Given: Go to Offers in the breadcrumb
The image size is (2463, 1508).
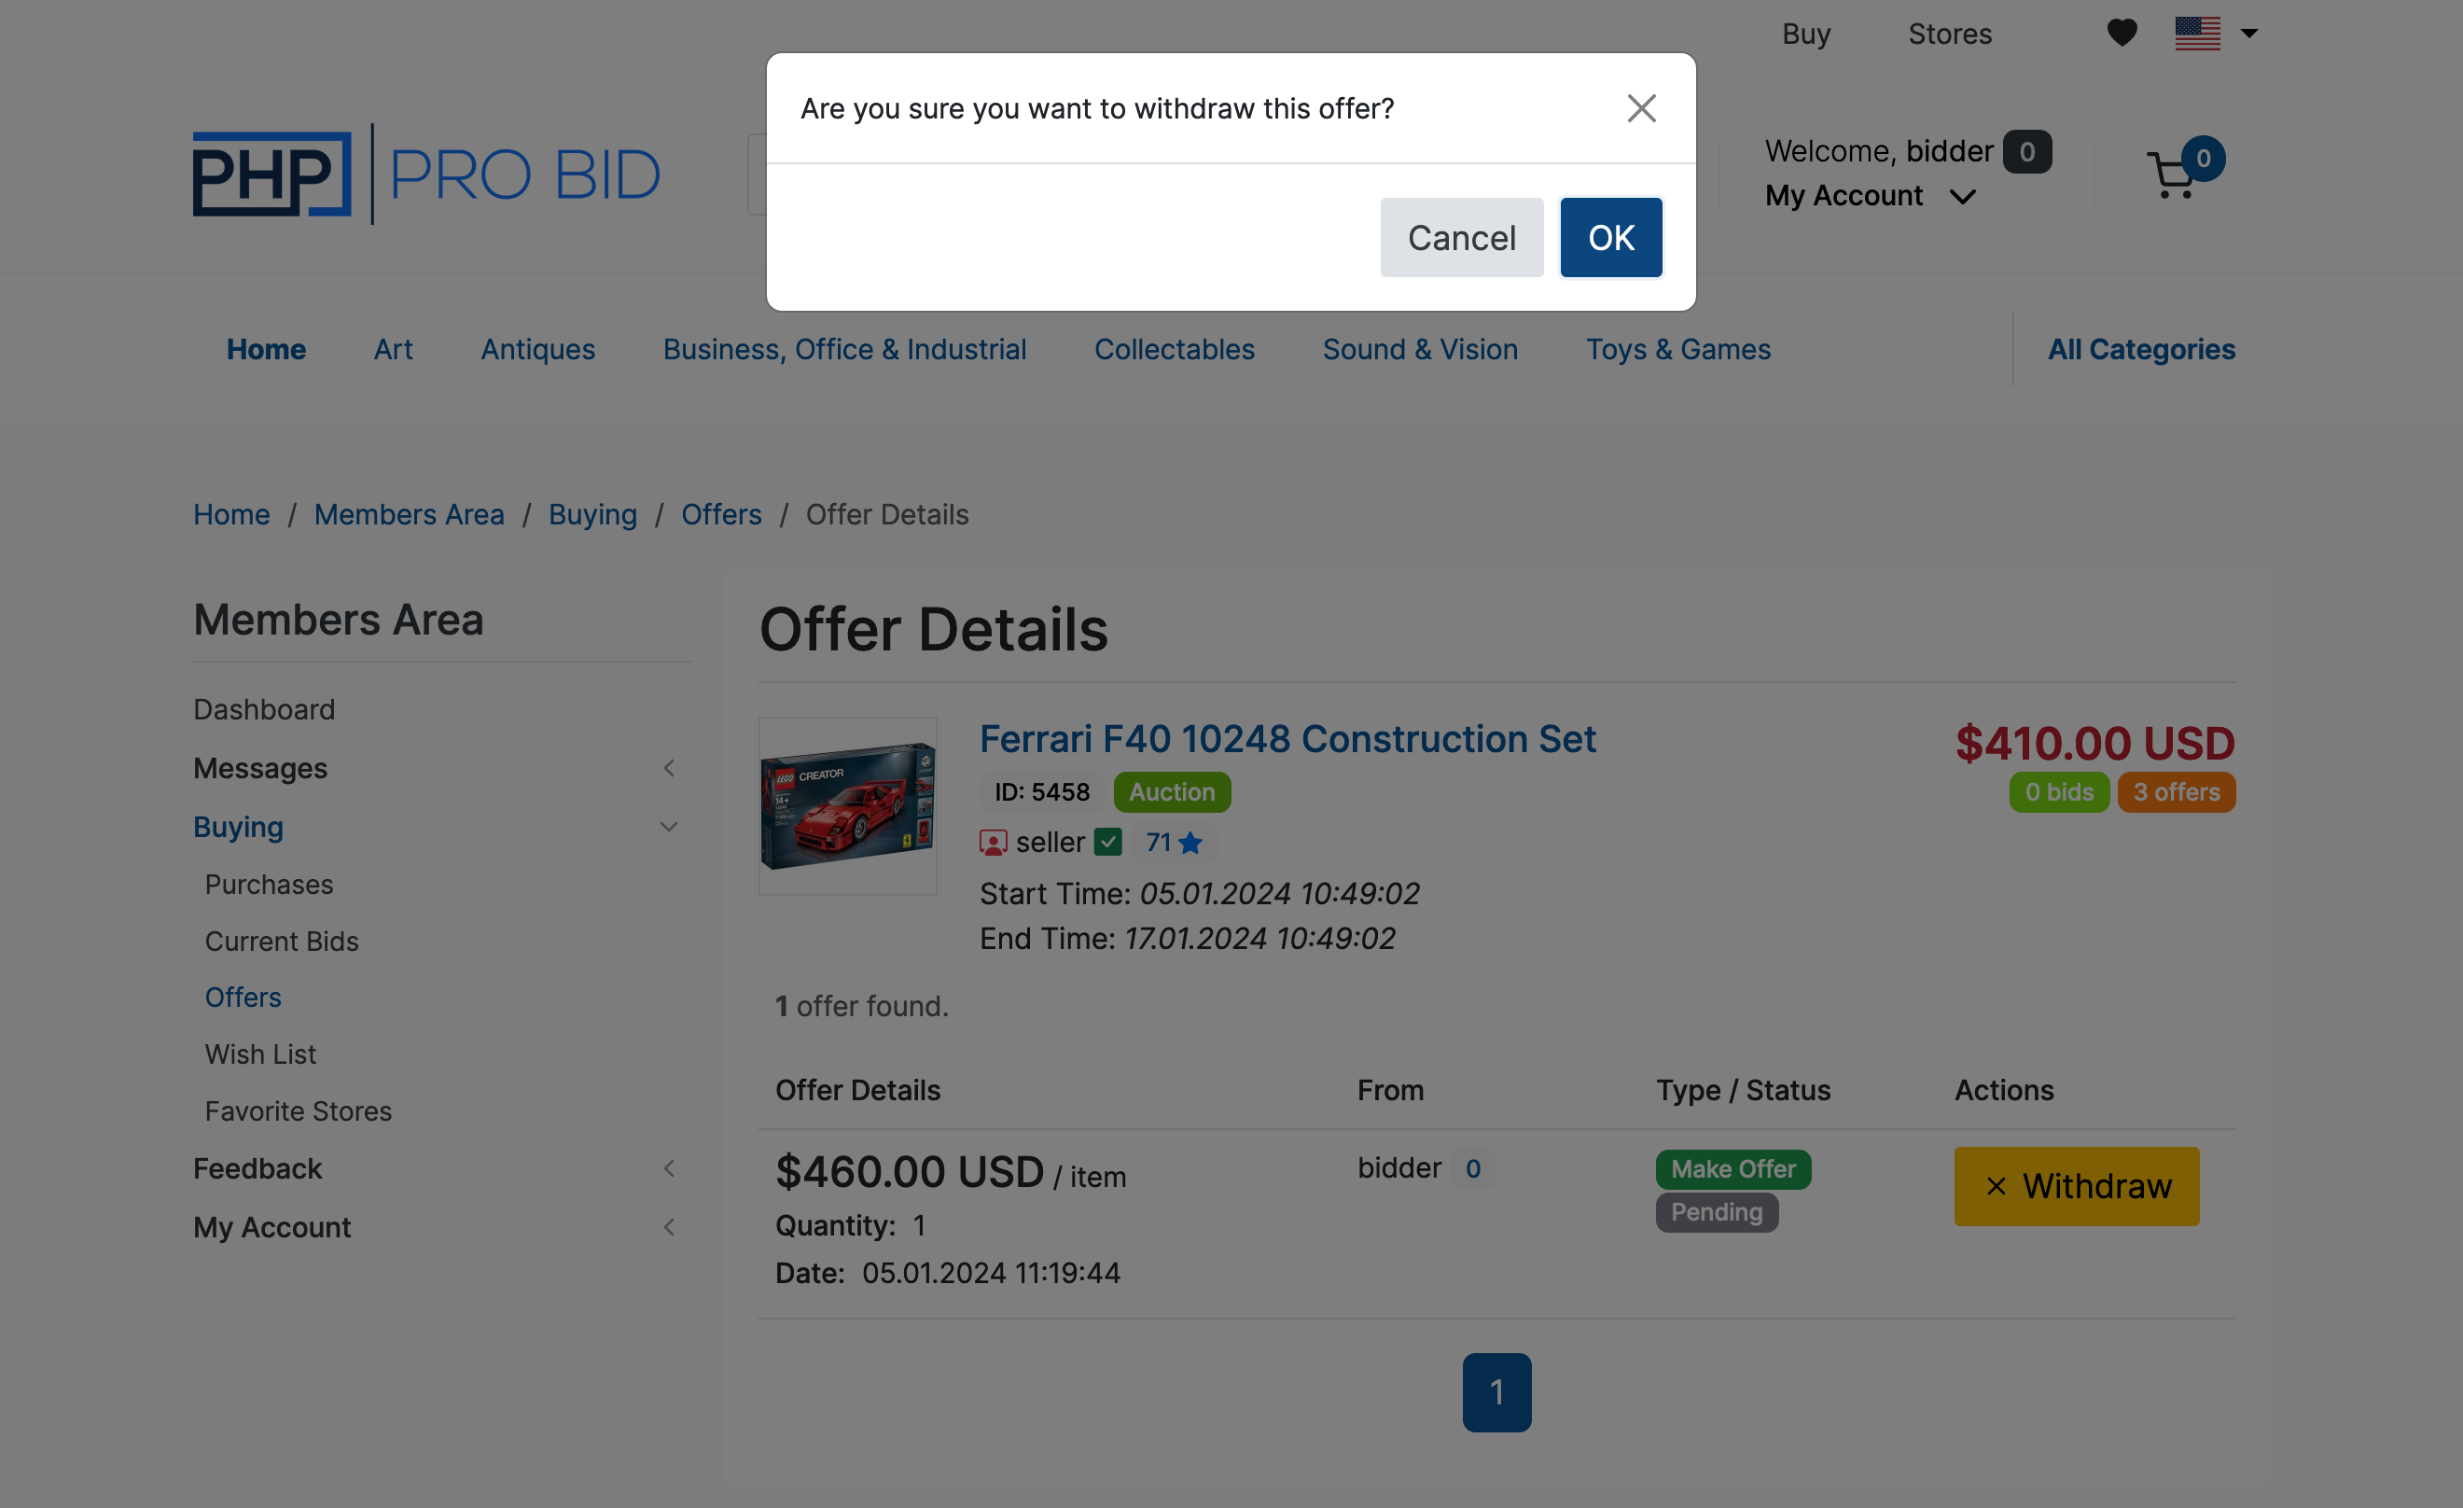Looking at the screenshot, I should [720, 514].
